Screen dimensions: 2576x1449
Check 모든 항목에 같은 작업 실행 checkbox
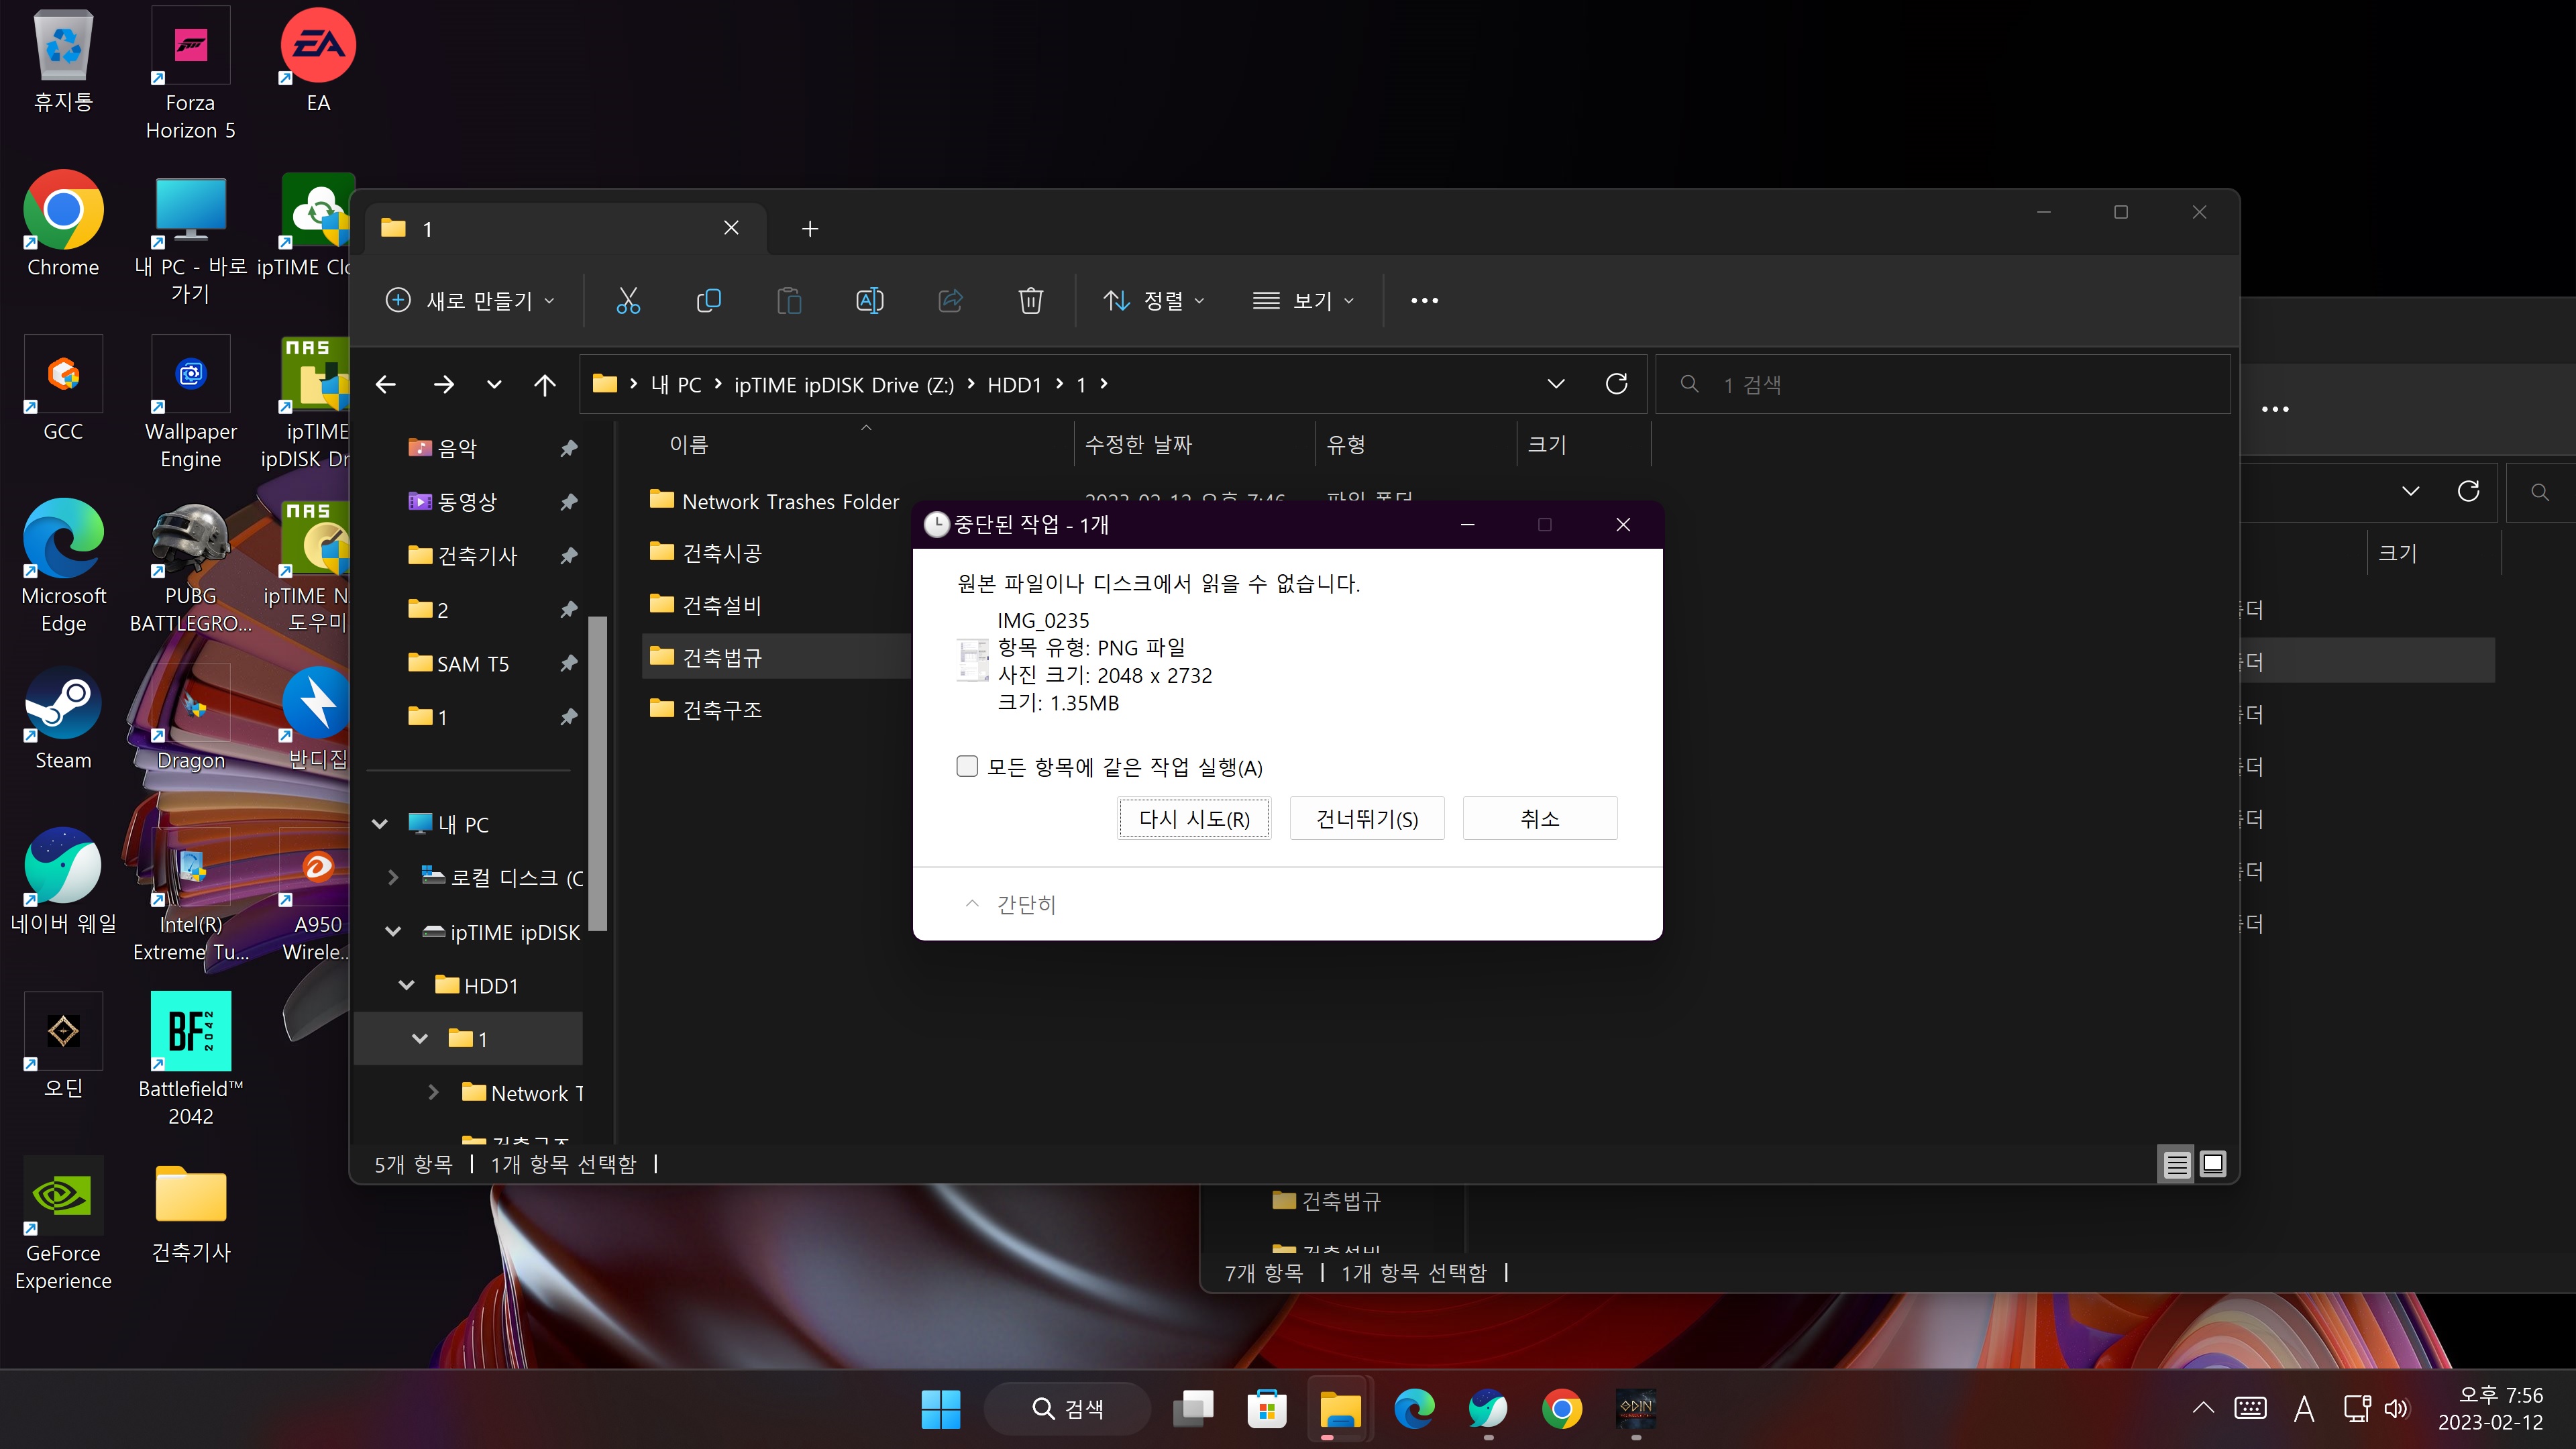click(x=966, y=767)
